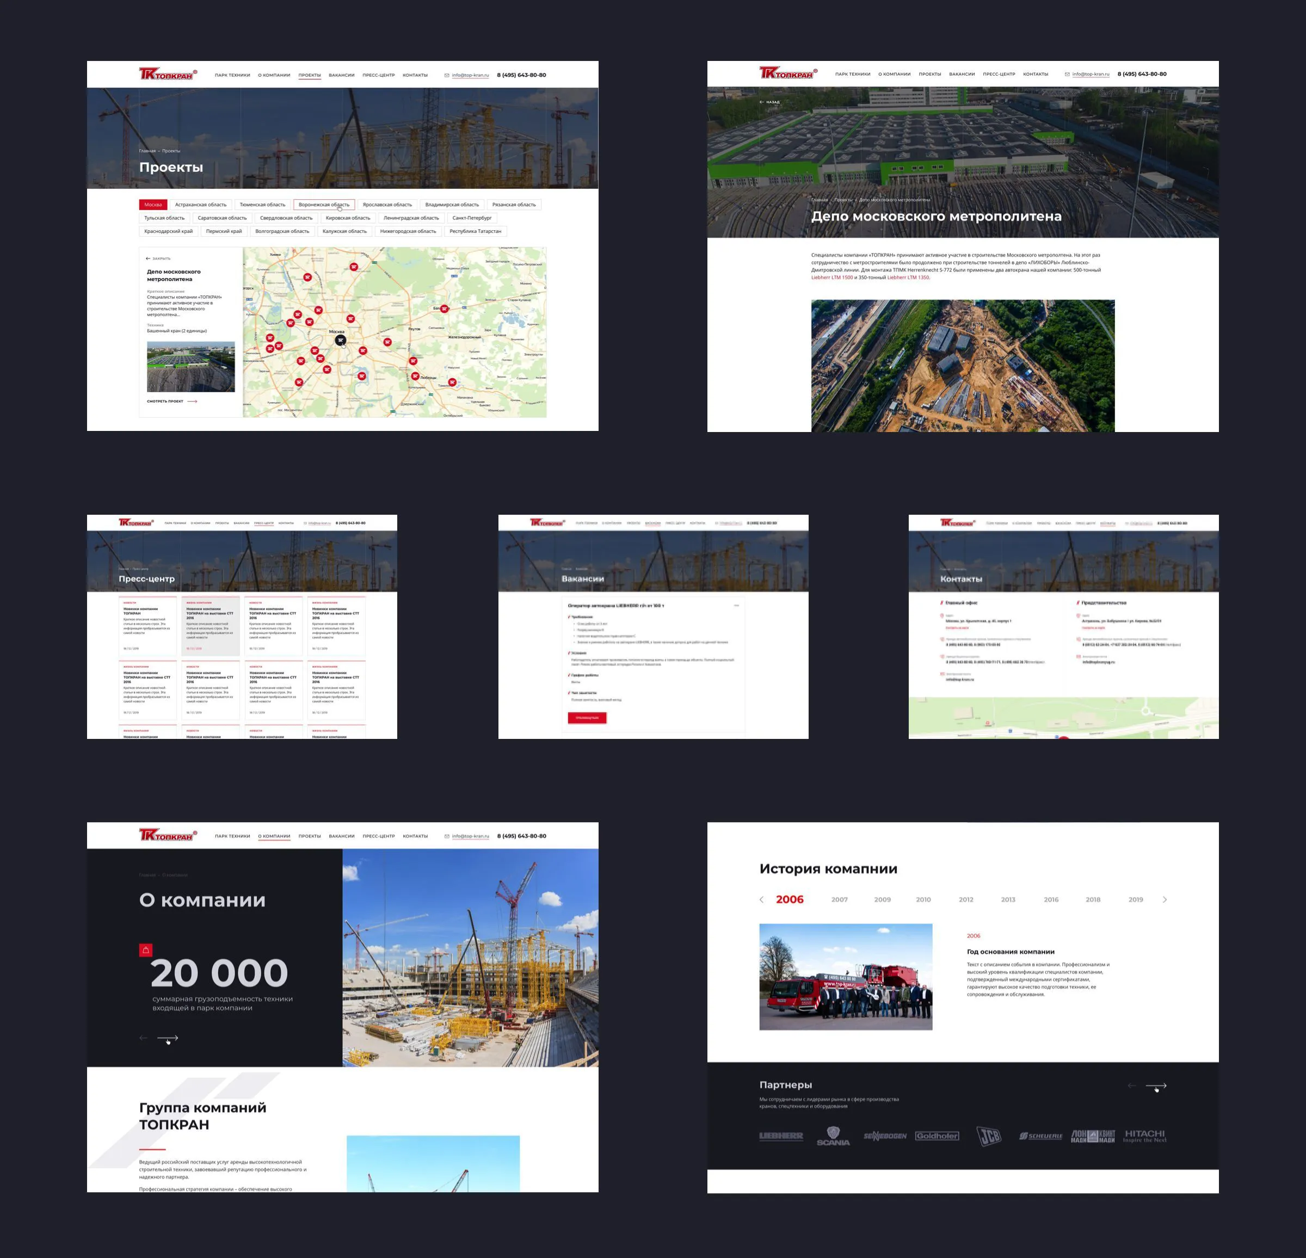Click the red weight icon above 20 000

point(146,950)
